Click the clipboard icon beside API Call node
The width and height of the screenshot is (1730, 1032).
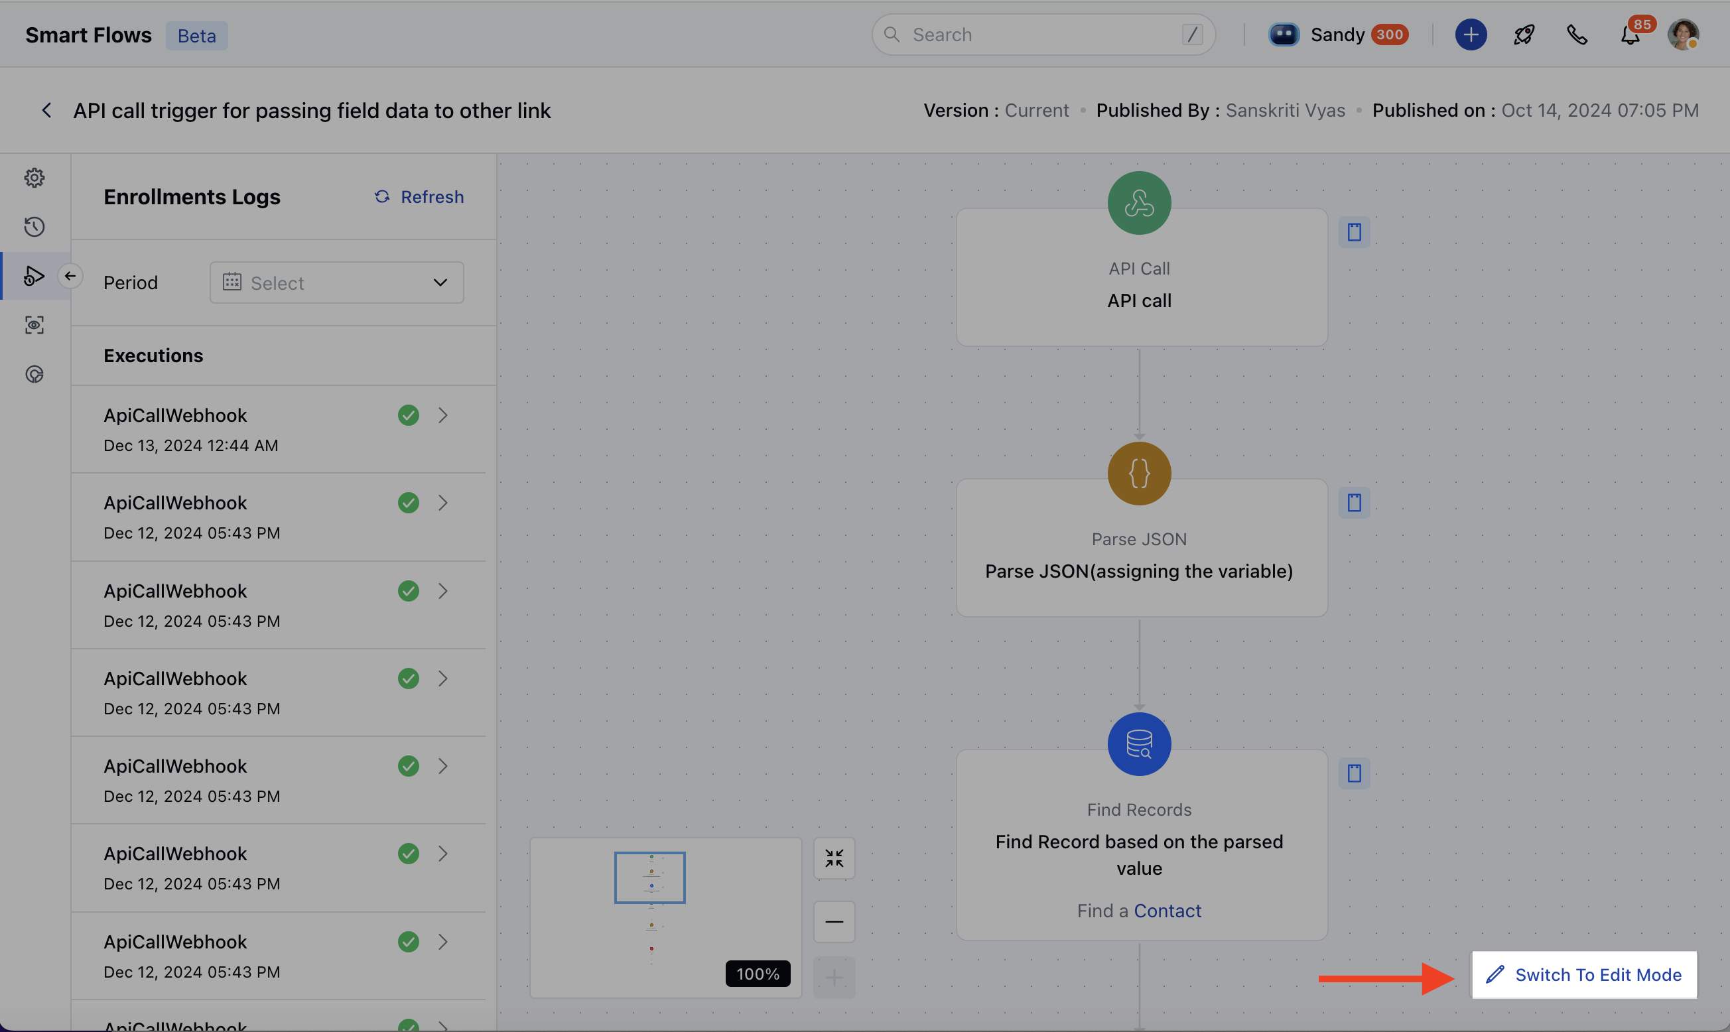tap(1354, 232)
